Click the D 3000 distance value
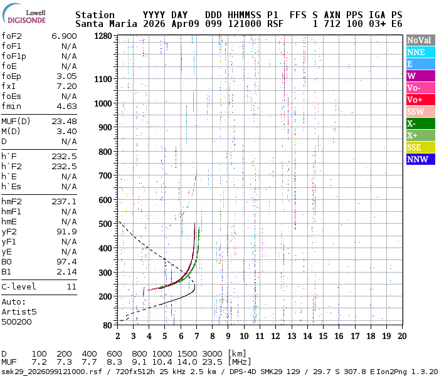 [212, 353]
